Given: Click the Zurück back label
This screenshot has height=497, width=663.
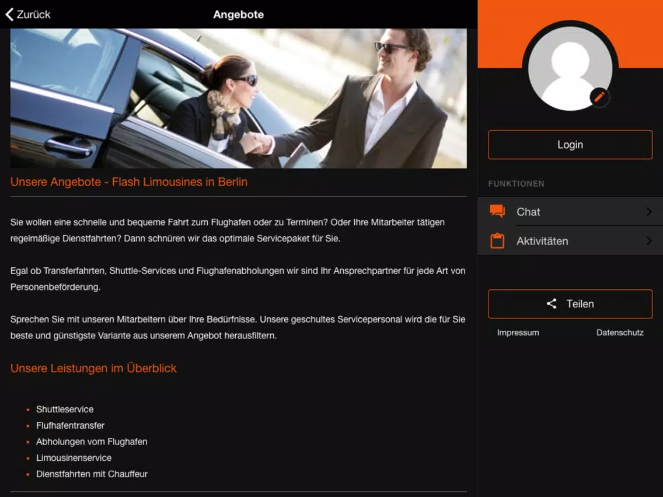Looking at the screenshot, I should click(33, 15).
